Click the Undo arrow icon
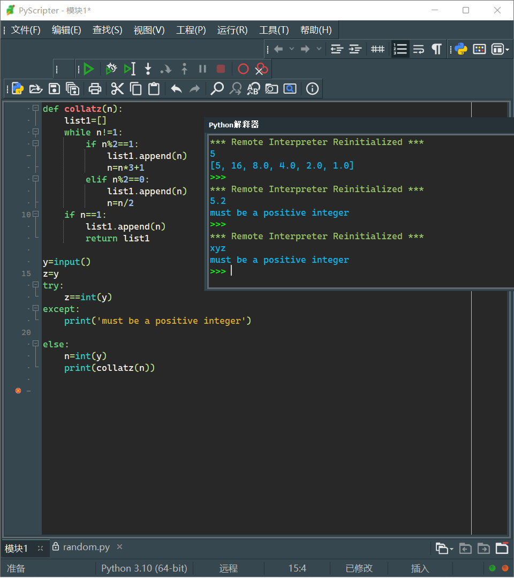Screen dimensions: 514x578 point(176,89)
